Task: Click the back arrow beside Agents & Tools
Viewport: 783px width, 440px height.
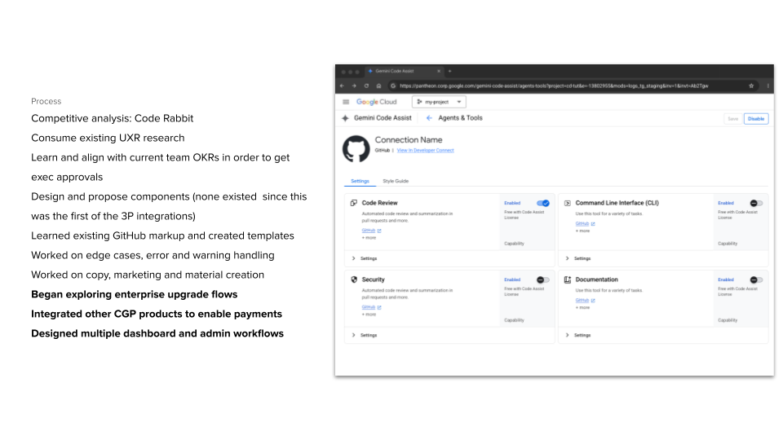Action: 429,118
